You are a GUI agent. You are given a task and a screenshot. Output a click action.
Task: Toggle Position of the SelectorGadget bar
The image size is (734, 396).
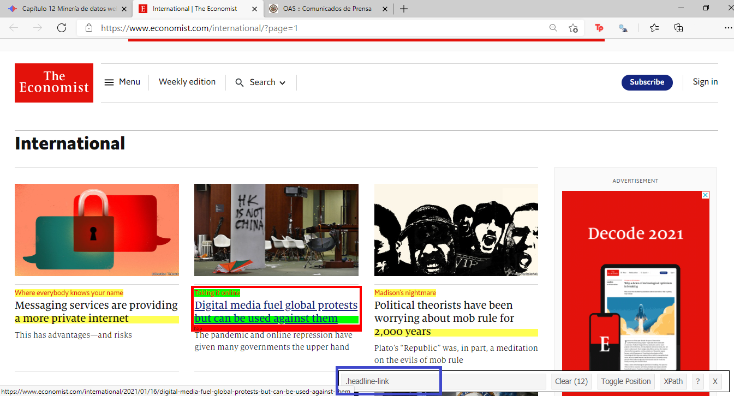pos(626,381)
